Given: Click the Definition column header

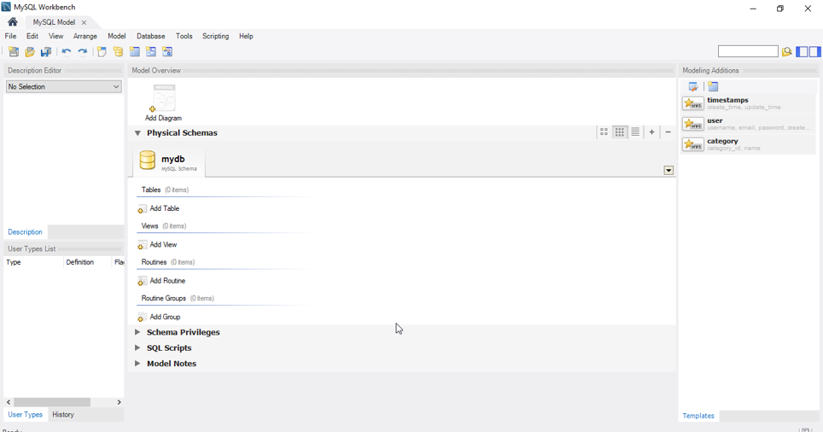Looking at the screenshot, I should point(87,262).
